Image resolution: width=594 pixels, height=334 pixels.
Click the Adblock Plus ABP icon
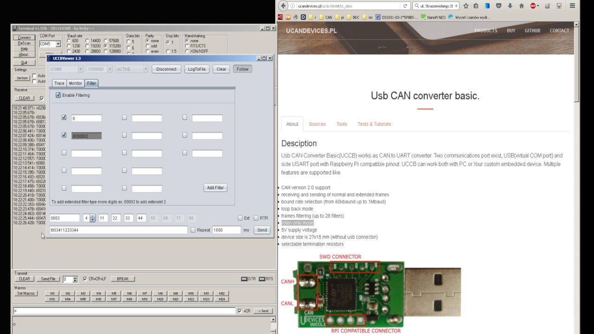(533, 6)
